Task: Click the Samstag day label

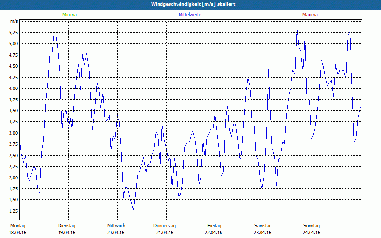Action: point(263,226)
